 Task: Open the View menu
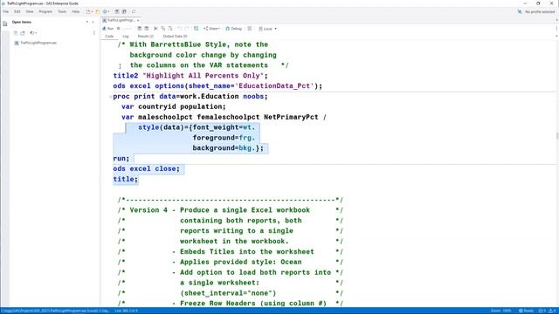(29, 11)
